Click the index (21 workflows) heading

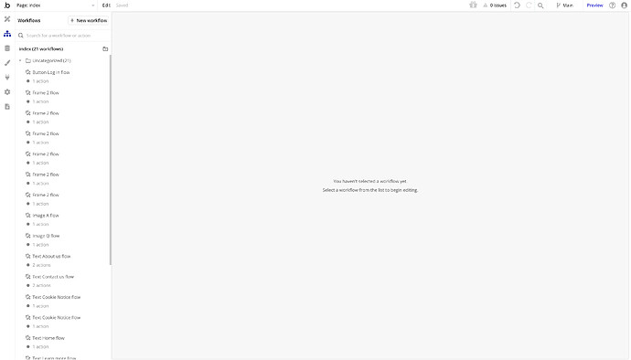point(41,48)
